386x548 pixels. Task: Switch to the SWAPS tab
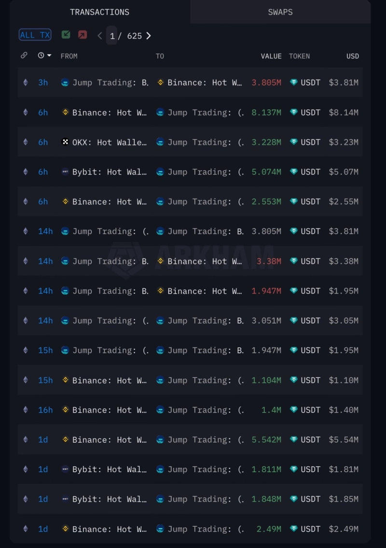(x=280, y=12)
